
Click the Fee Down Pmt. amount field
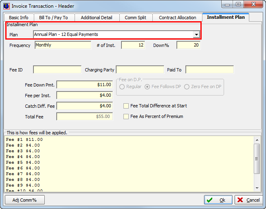click(84, 84)
